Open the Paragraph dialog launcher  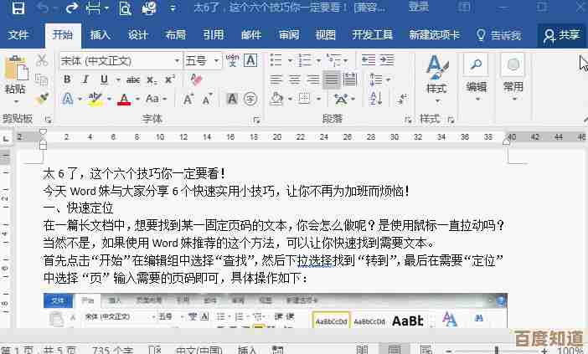point(408,120)
